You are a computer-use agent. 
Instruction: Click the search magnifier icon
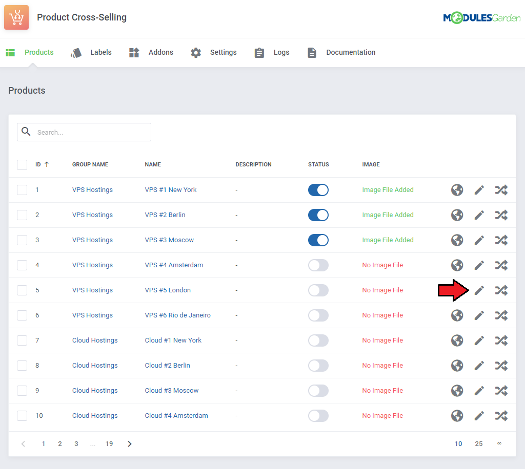coord(26,132)
